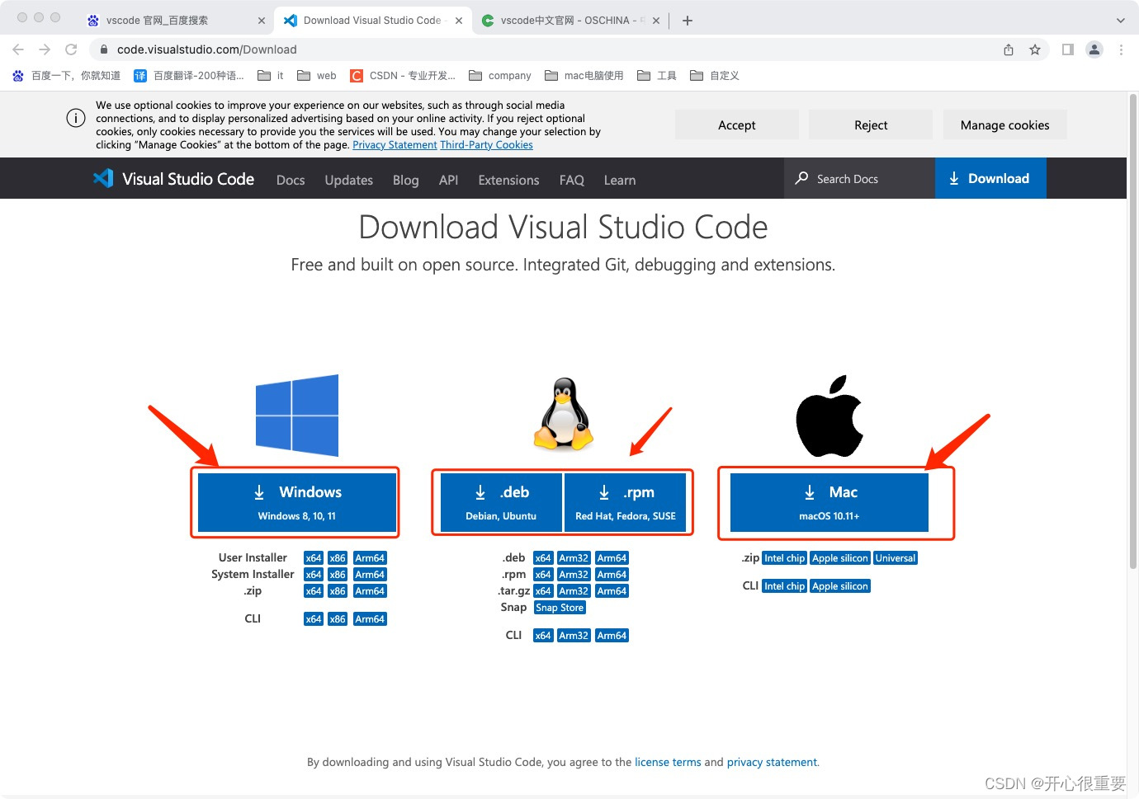Open Chrome's three-dot menu
1139x799 pixels.
(x=1121, y=49)
